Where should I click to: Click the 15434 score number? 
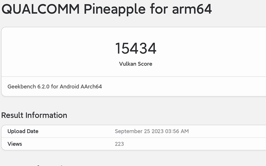(136, 48)
